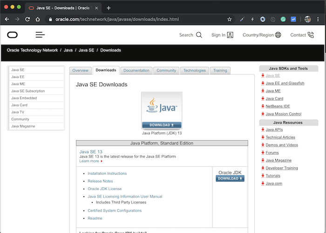The height and width of the screenshot is (233, 326).
Task: Open the Demos and Videos link
Action: pos(282,145)
